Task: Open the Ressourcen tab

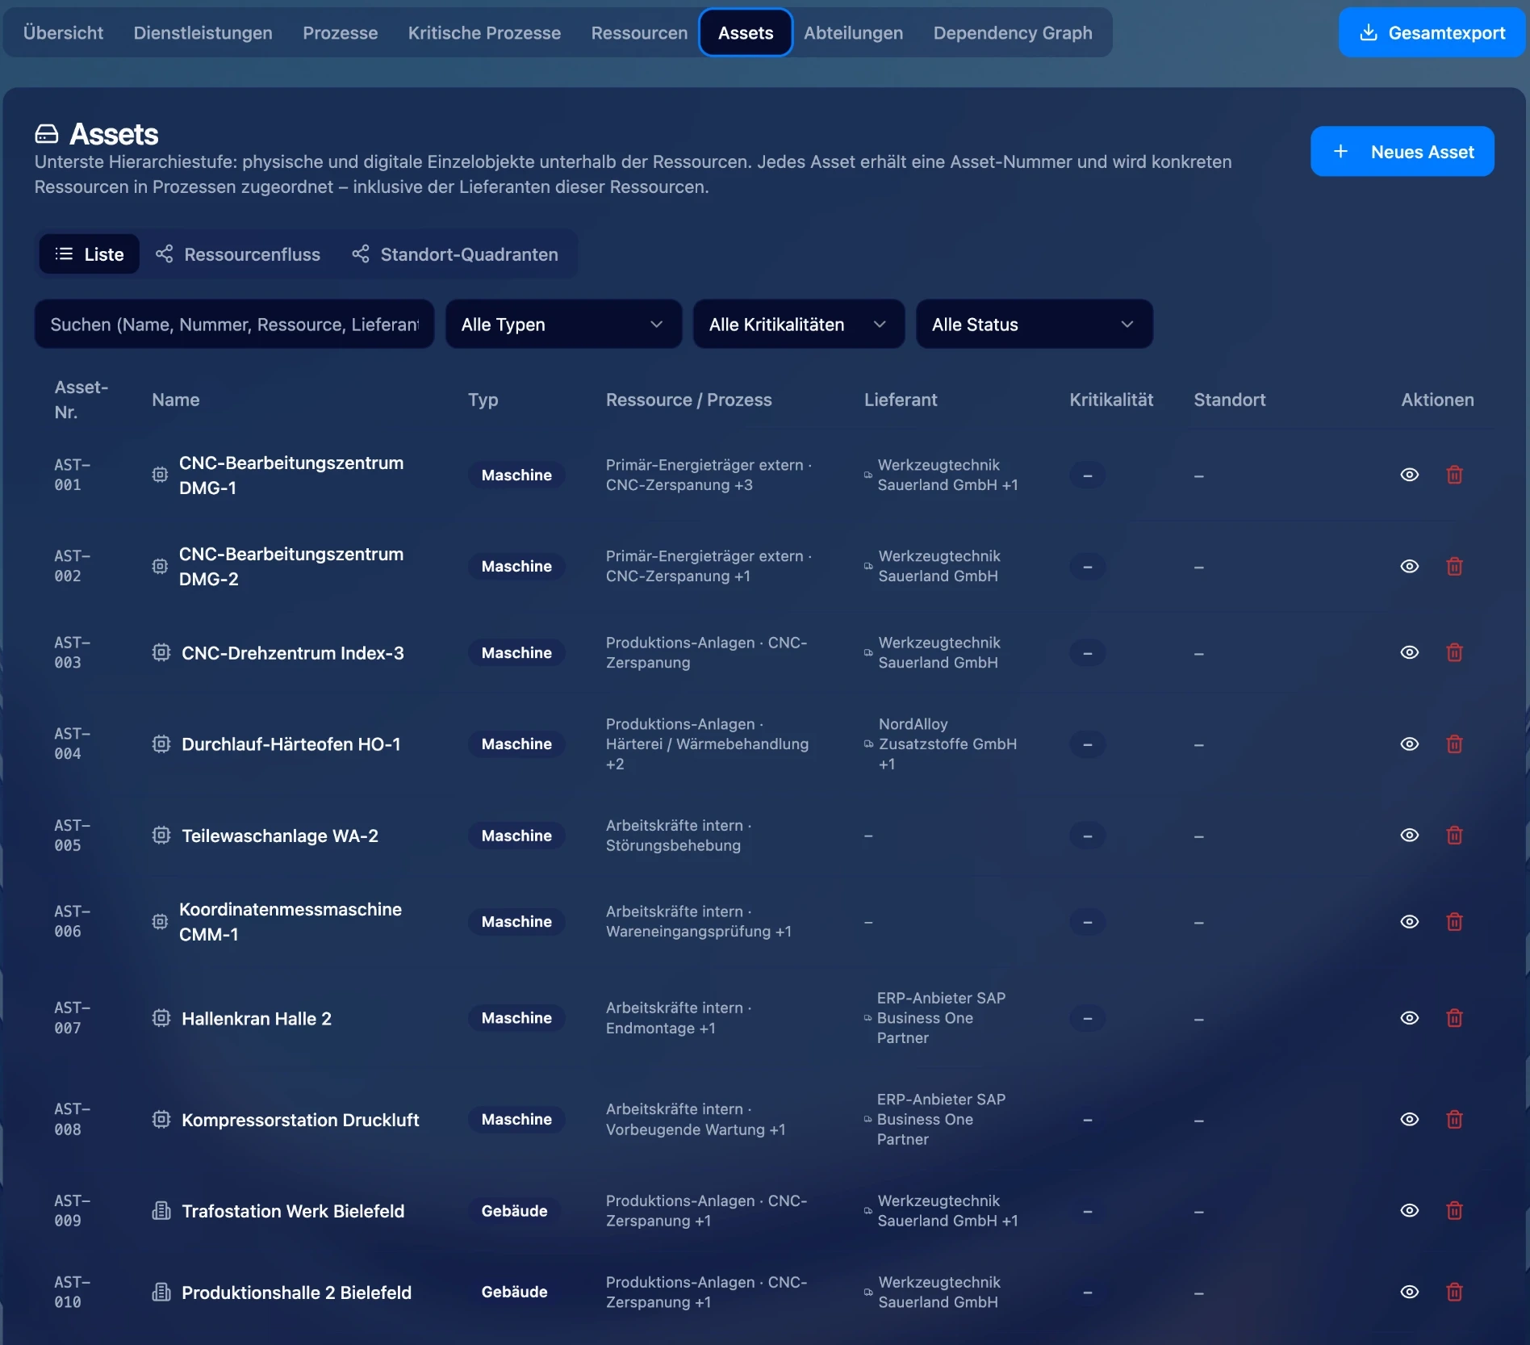Action: (639, 32)
